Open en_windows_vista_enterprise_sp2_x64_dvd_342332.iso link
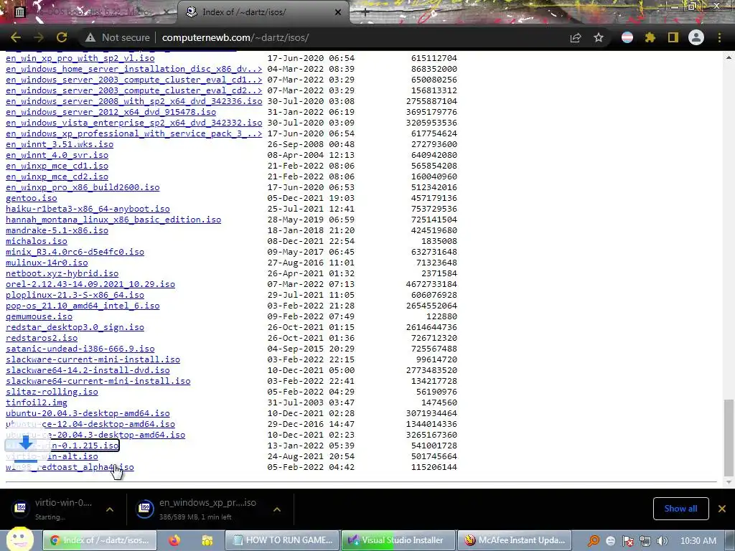 [x=134, y=123]
